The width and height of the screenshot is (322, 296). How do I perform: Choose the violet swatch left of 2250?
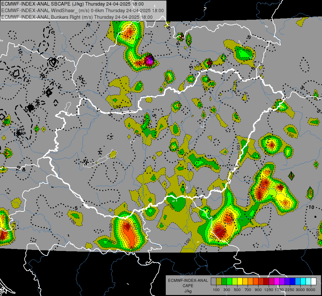[x=287, y=281]
